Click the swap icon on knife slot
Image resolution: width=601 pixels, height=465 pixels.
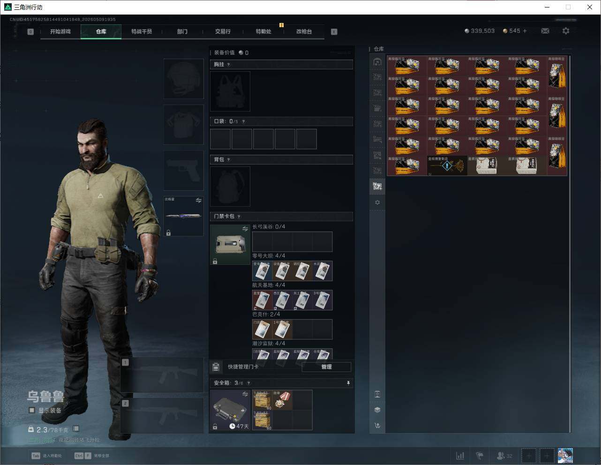click(x=199, y=201)
